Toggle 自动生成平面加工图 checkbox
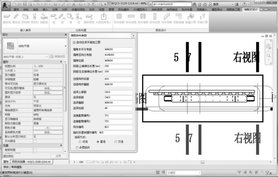The image size is (278, 177). click(x=75, y=42)
